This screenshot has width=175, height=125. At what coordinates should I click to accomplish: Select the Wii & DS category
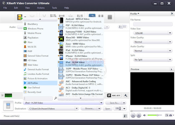tap(40, 47)
